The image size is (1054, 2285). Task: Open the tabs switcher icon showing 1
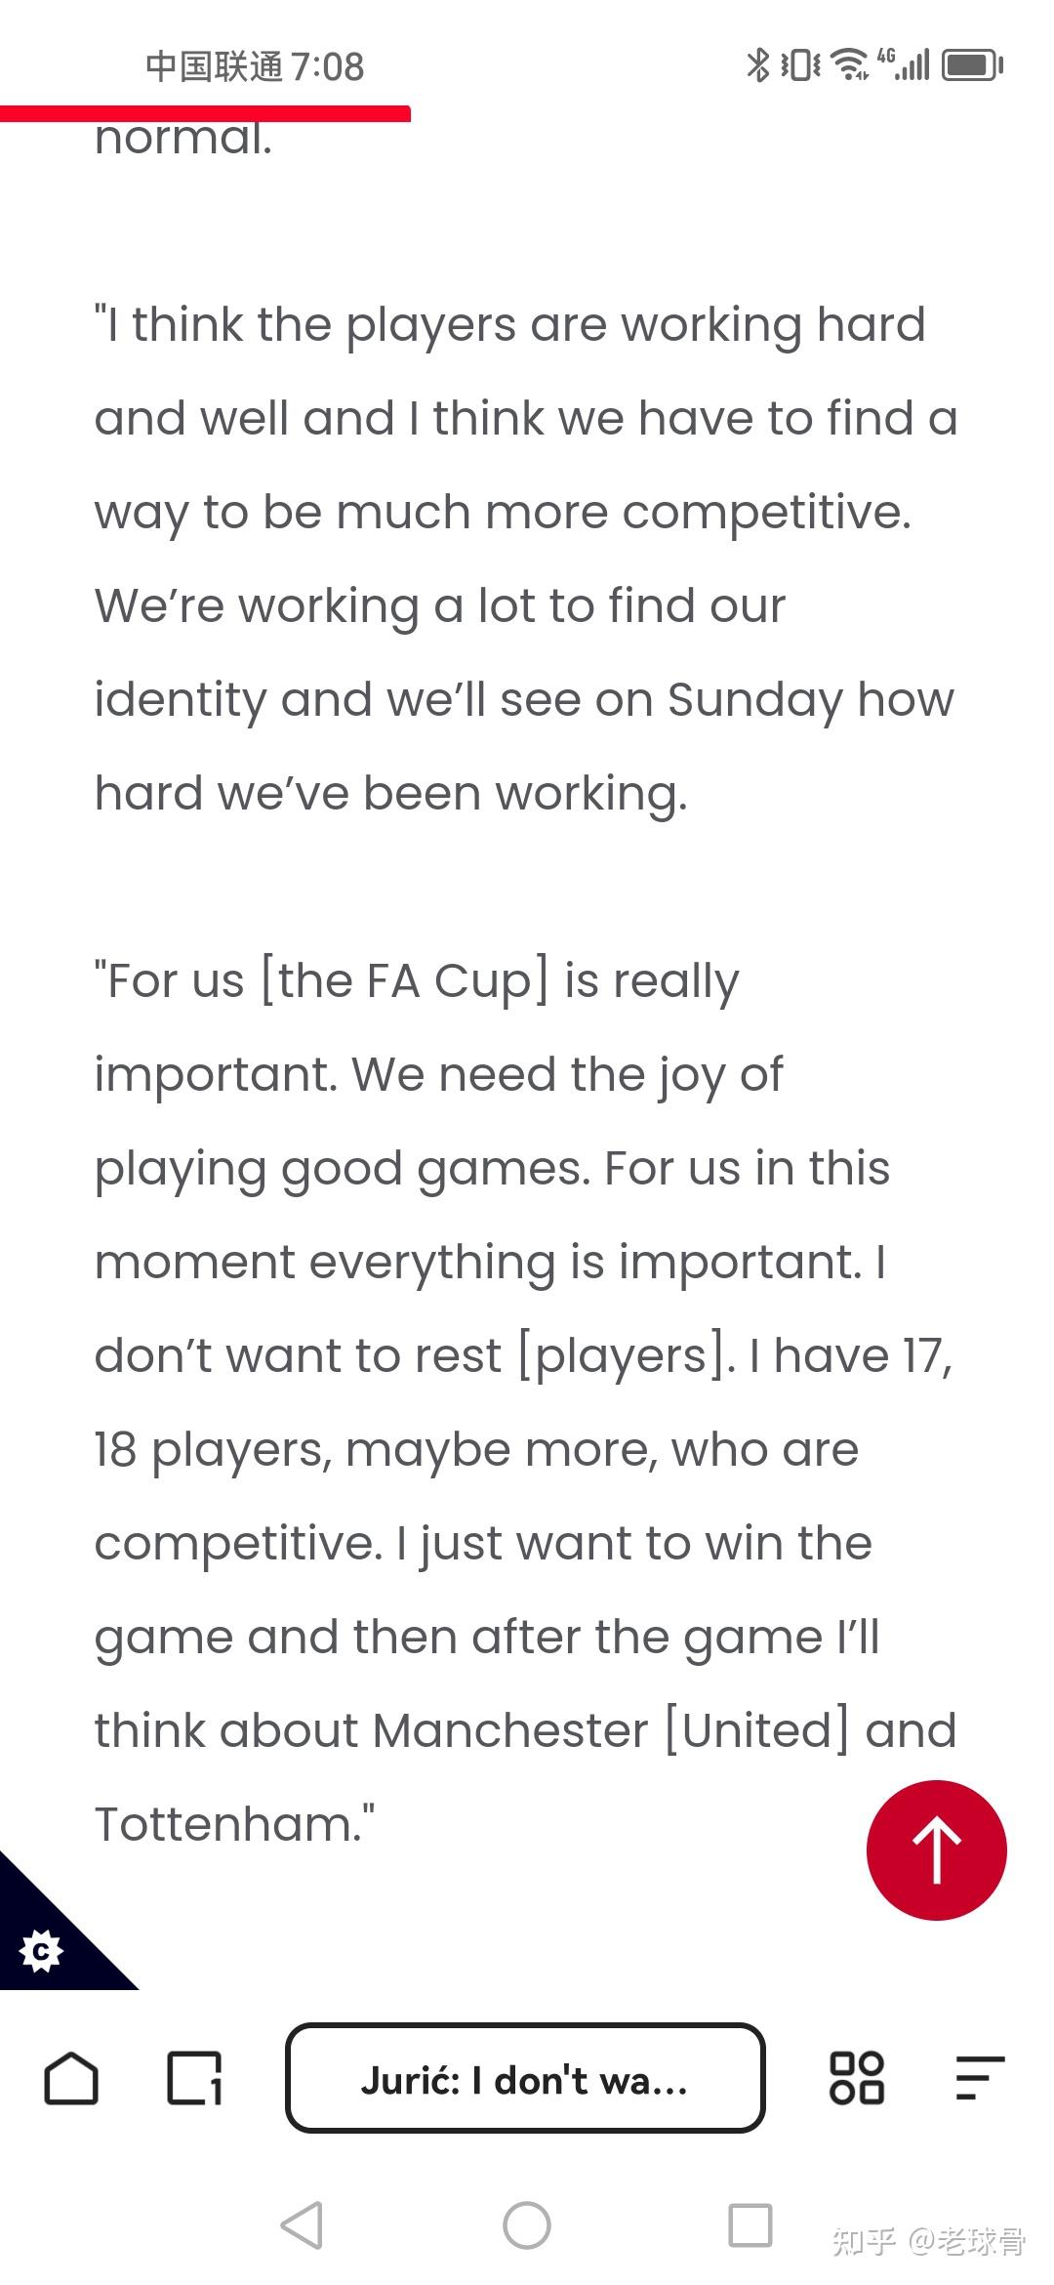tap(194, 2078)
